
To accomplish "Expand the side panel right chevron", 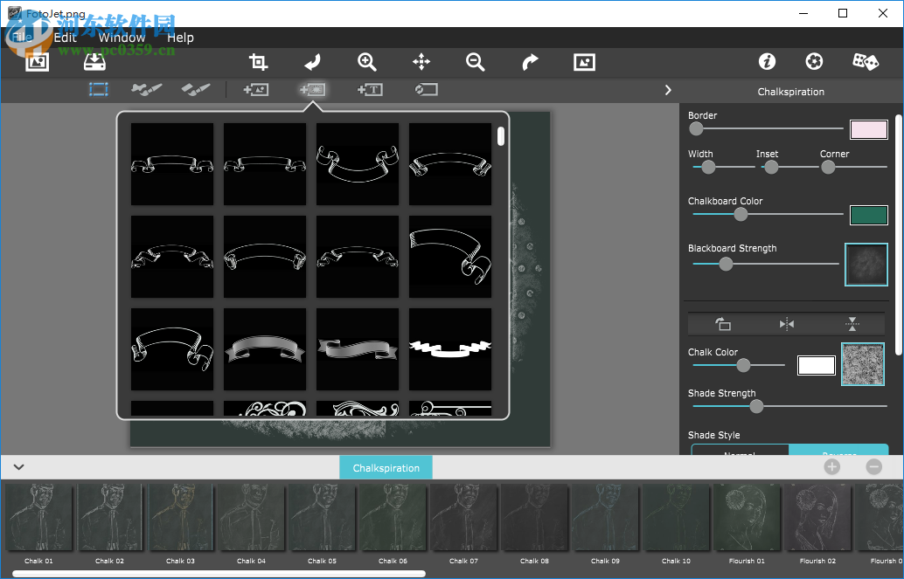I will click(668, 90).
